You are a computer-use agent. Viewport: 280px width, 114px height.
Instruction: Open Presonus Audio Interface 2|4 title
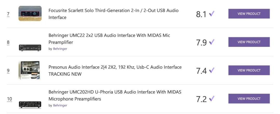click(115, 70)
